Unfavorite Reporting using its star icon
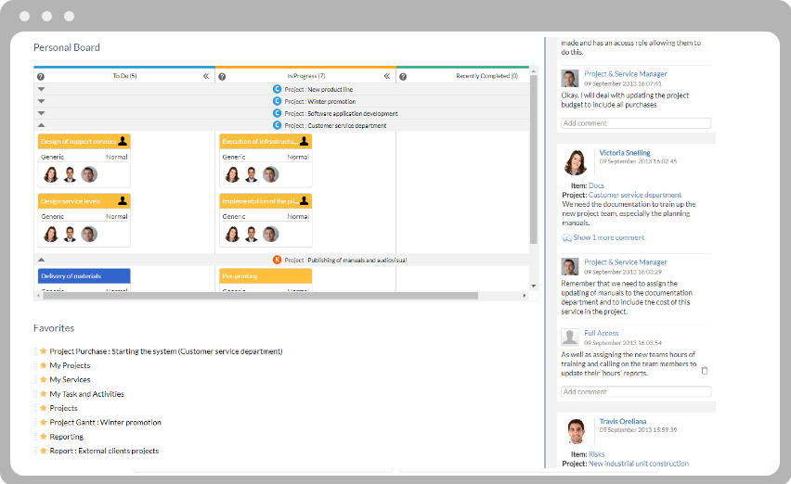This screenshot has height=484, width=791. [43, 437]
